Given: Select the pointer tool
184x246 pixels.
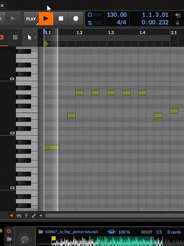Looking at the screenshot, I should click(29, 37).
